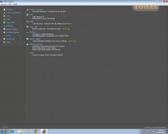Click the green hard disk temperature indicator
Image resolution: width=168 pixels, height=134 pixels.
tap(75, 41)
